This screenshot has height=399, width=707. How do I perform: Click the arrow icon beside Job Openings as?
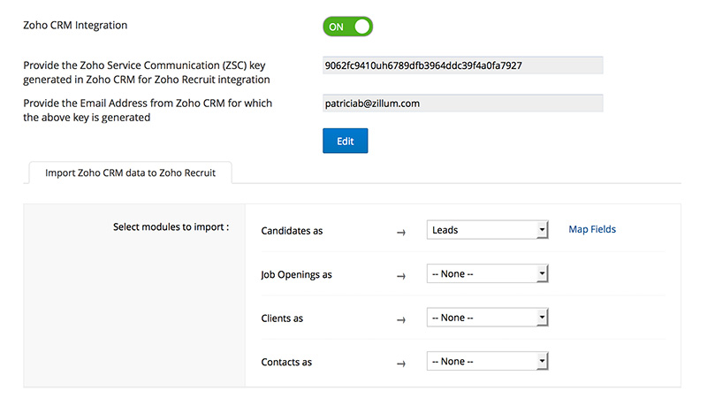(401, 276)
